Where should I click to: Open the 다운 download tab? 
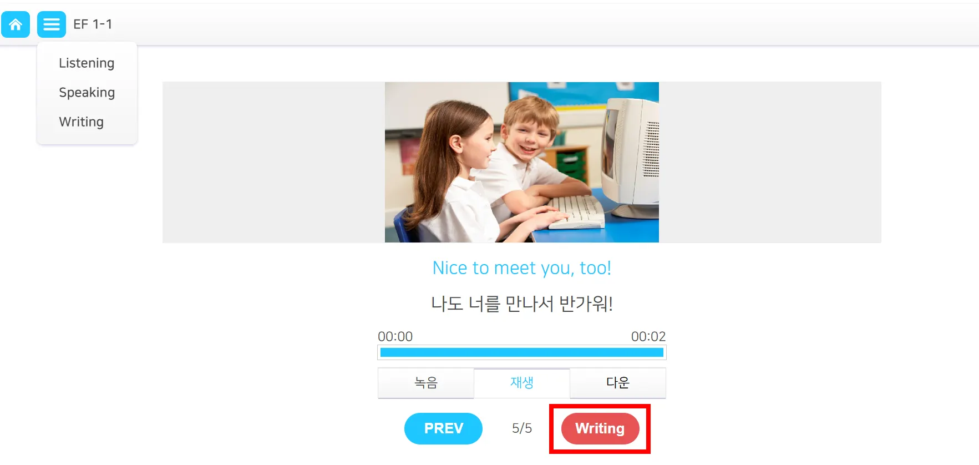[x=618, y=383]
